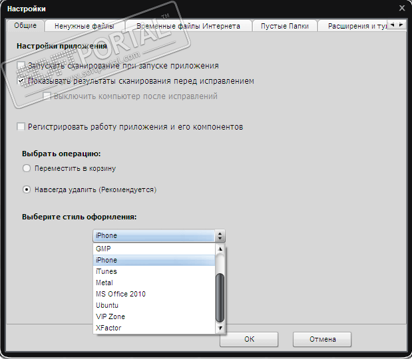Click the style dropdown arrow button
The width and height of the screenshot is (412, 359).
click(220, 235)
